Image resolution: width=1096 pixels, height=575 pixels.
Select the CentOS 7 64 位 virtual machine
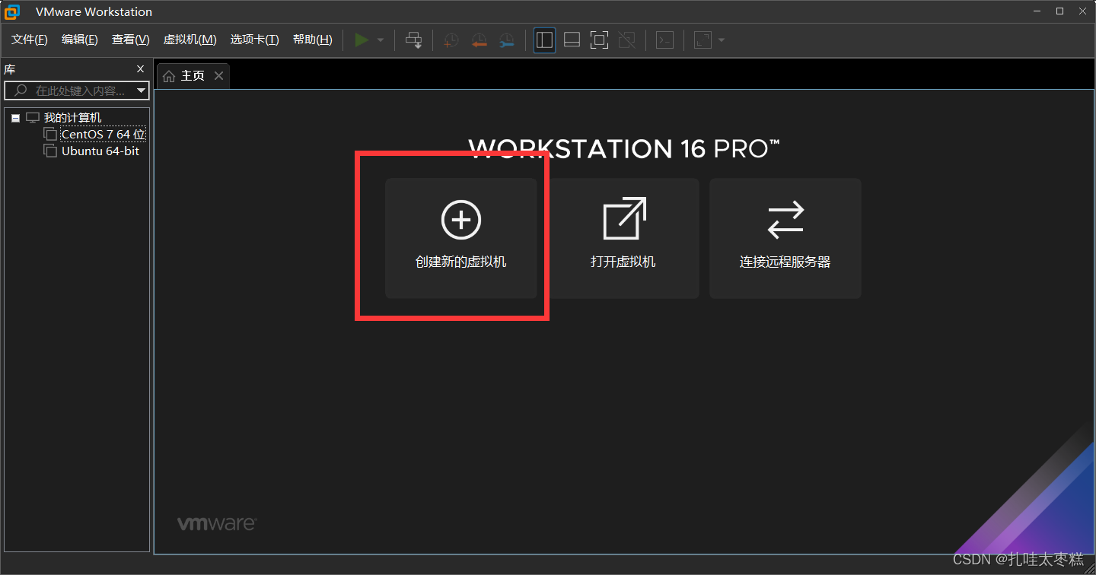104,135
